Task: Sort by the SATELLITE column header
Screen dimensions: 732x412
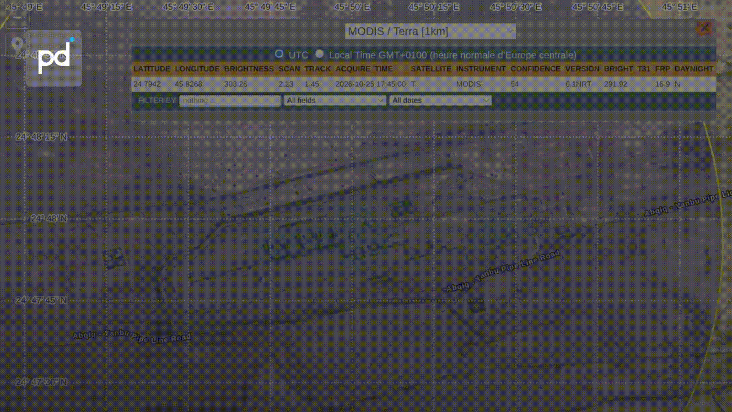Action: tap(431, 69)
